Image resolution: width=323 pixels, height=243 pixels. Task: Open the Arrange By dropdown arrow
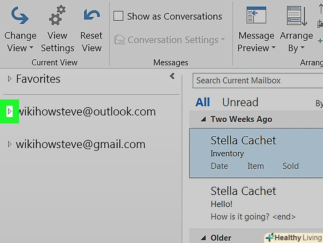(x=303, y=48)
